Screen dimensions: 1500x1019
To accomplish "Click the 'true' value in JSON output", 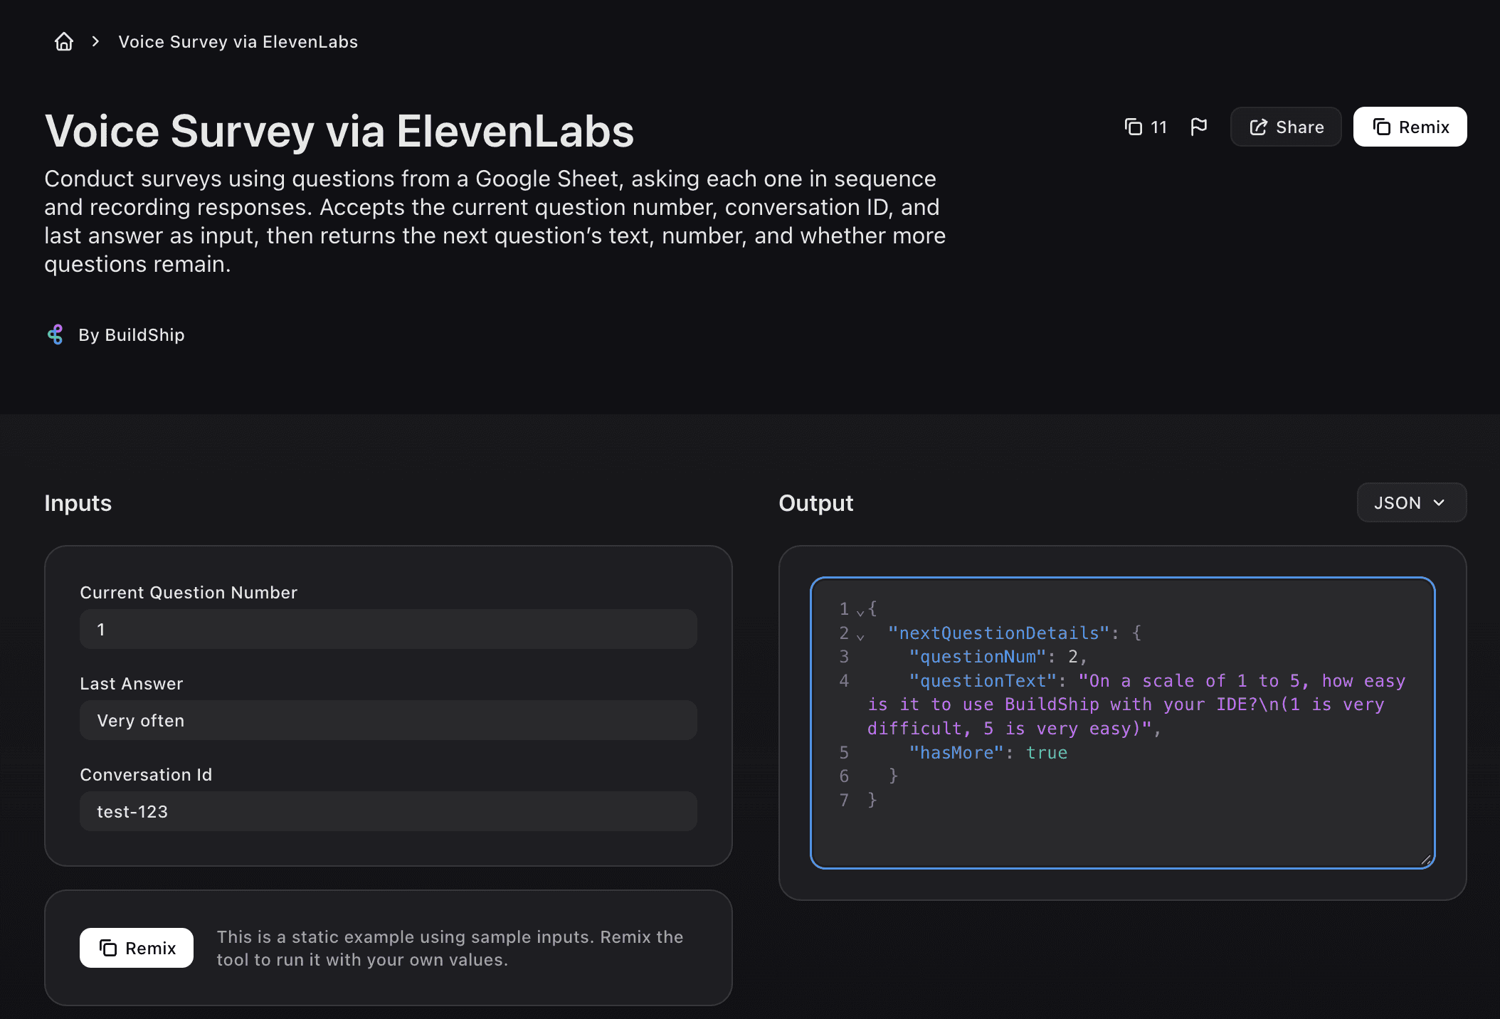I will point(1047,753).
